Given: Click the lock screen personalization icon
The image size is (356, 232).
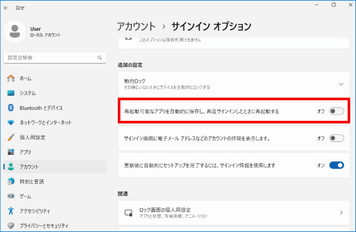Looking at the screenshot, I should tap(129, 213).
